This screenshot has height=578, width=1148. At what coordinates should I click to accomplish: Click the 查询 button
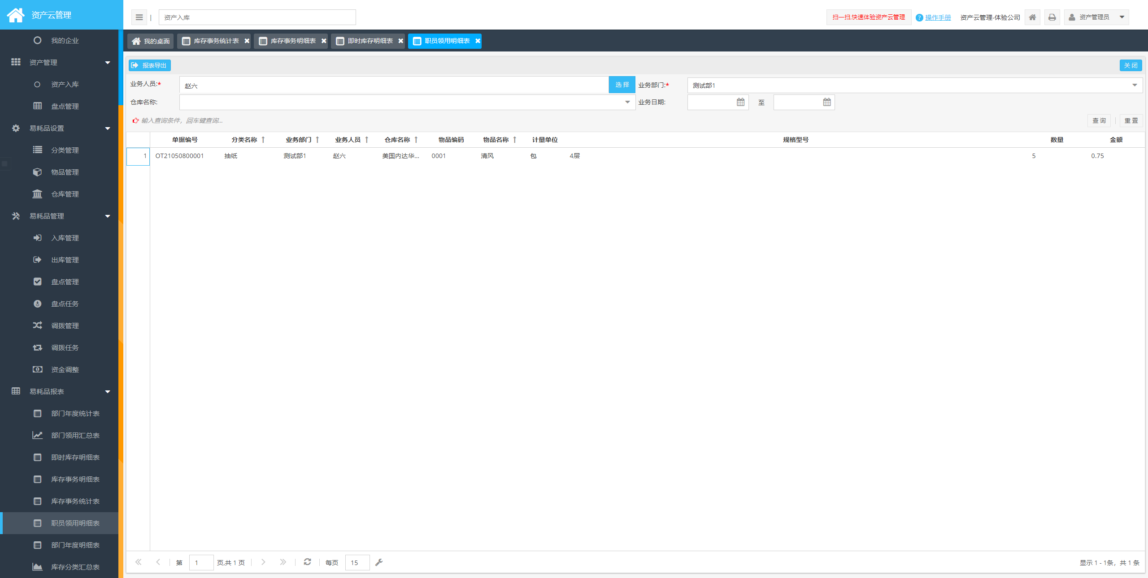click(1099, 120)
